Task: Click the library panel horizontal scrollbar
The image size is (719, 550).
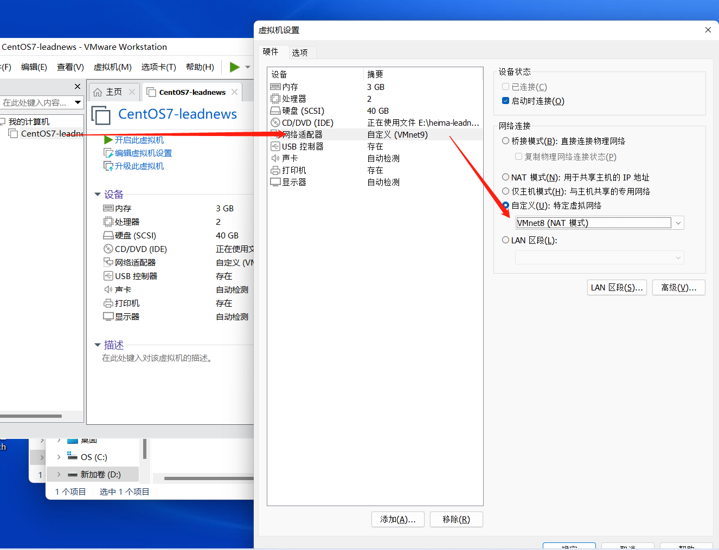Action: click(31, 416)
